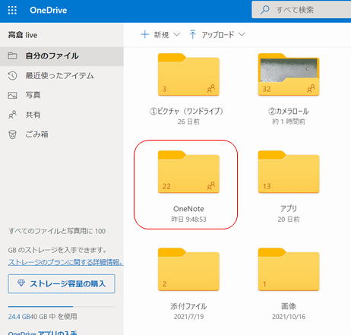Click the 添付ファイル folder name
This screenshot has height=335, width=351.
[x=188, y=306]
